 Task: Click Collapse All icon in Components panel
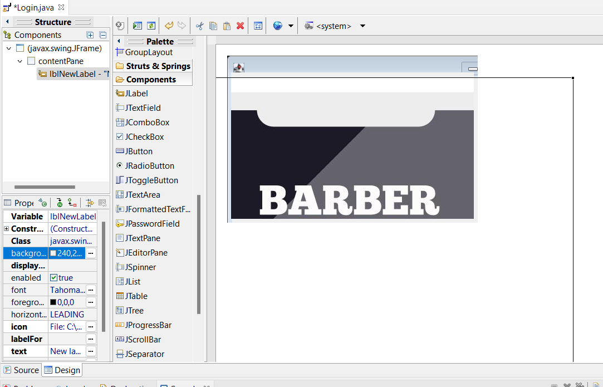(102, 35)
